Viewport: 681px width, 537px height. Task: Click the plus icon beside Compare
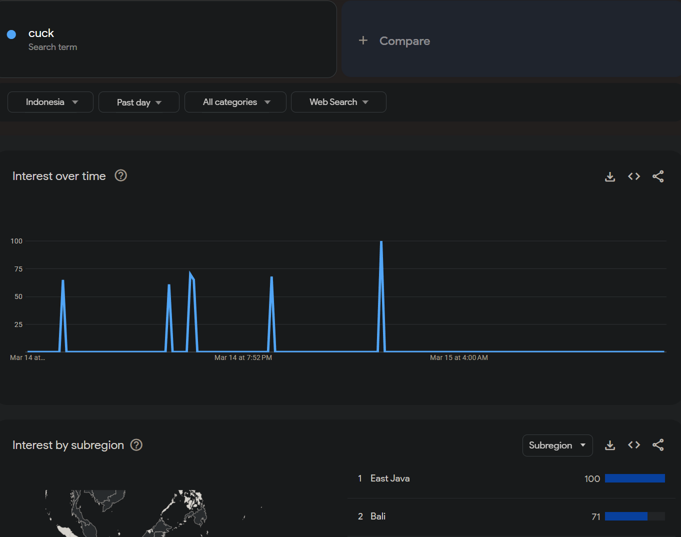363,40
